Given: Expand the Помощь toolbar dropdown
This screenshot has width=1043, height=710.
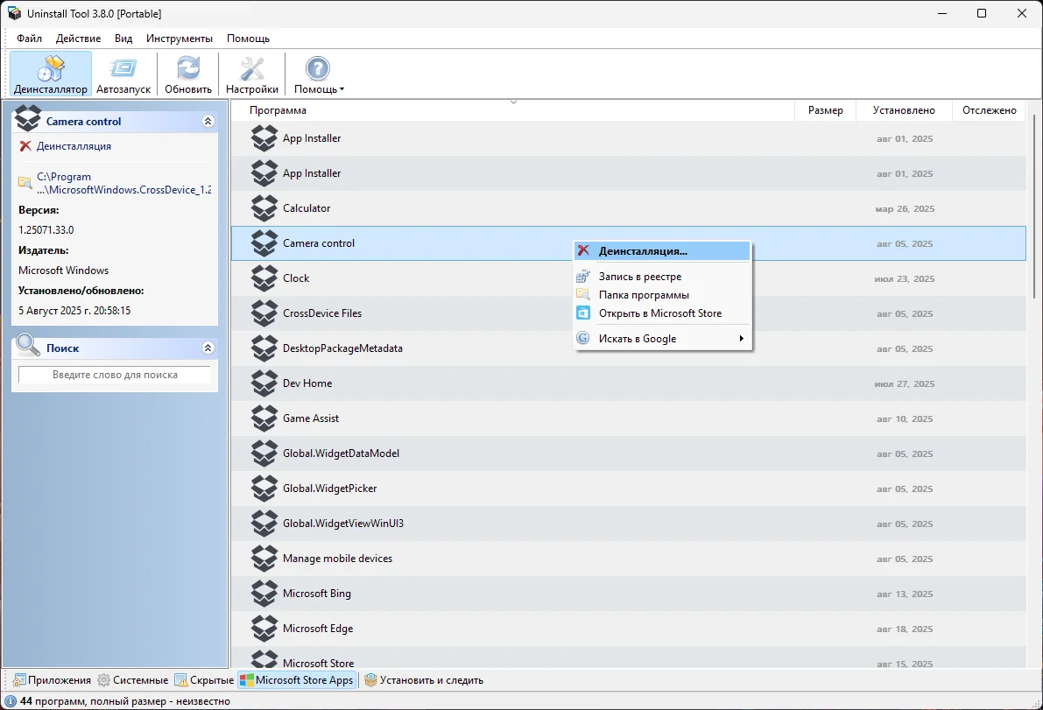Looking at the screenshot, I should (x=319, y=74).
